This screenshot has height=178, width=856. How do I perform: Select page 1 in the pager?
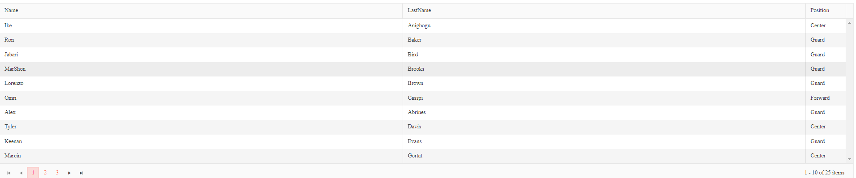33,173
